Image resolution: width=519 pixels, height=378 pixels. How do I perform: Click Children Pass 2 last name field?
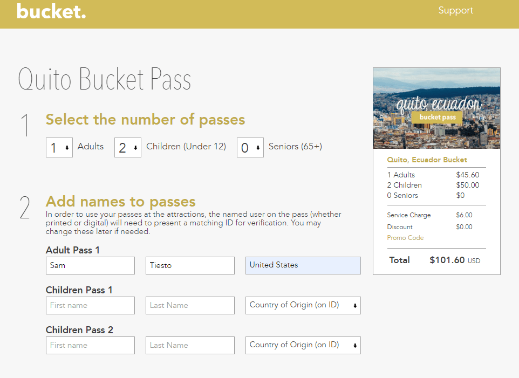pos(190,345)
